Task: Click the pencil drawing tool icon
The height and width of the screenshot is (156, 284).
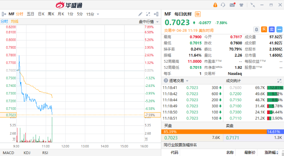Action: coord(140,14)
